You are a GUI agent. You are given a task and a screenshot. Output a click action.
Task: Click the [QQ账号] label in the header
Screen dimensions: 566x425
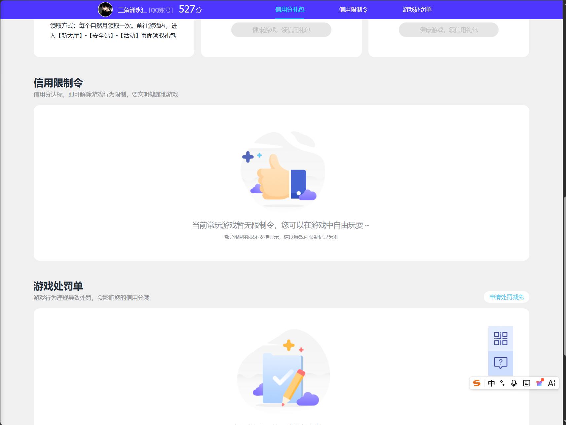click(161, 10)
